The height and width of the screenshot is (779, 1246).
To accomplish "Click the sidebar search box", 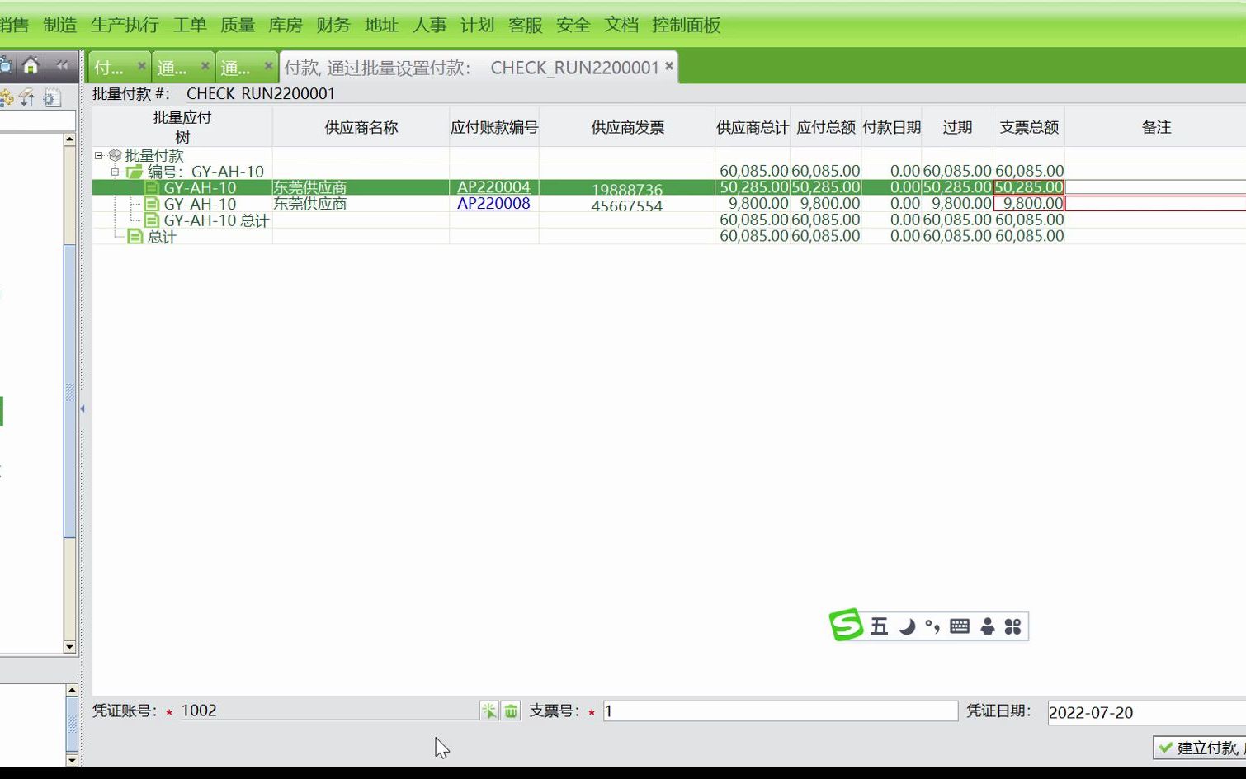I will pos(37,122).
